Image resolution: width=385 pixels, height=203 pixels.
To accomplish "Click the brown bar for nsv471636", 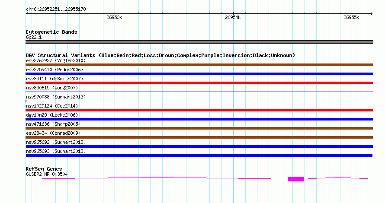I will [199, 128].
